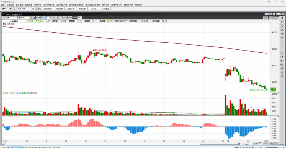This screenshot has width=286, height=148.
Task: Select the arrow line drawing tool
Action: click(x=282, y=45)
